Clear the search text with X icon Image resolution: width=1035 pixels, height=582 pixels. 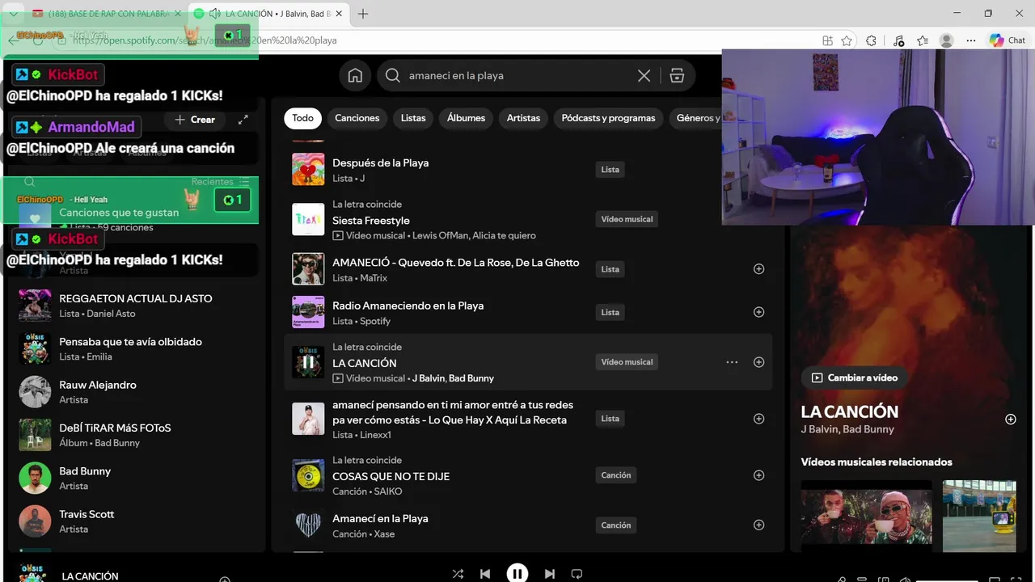644,75
